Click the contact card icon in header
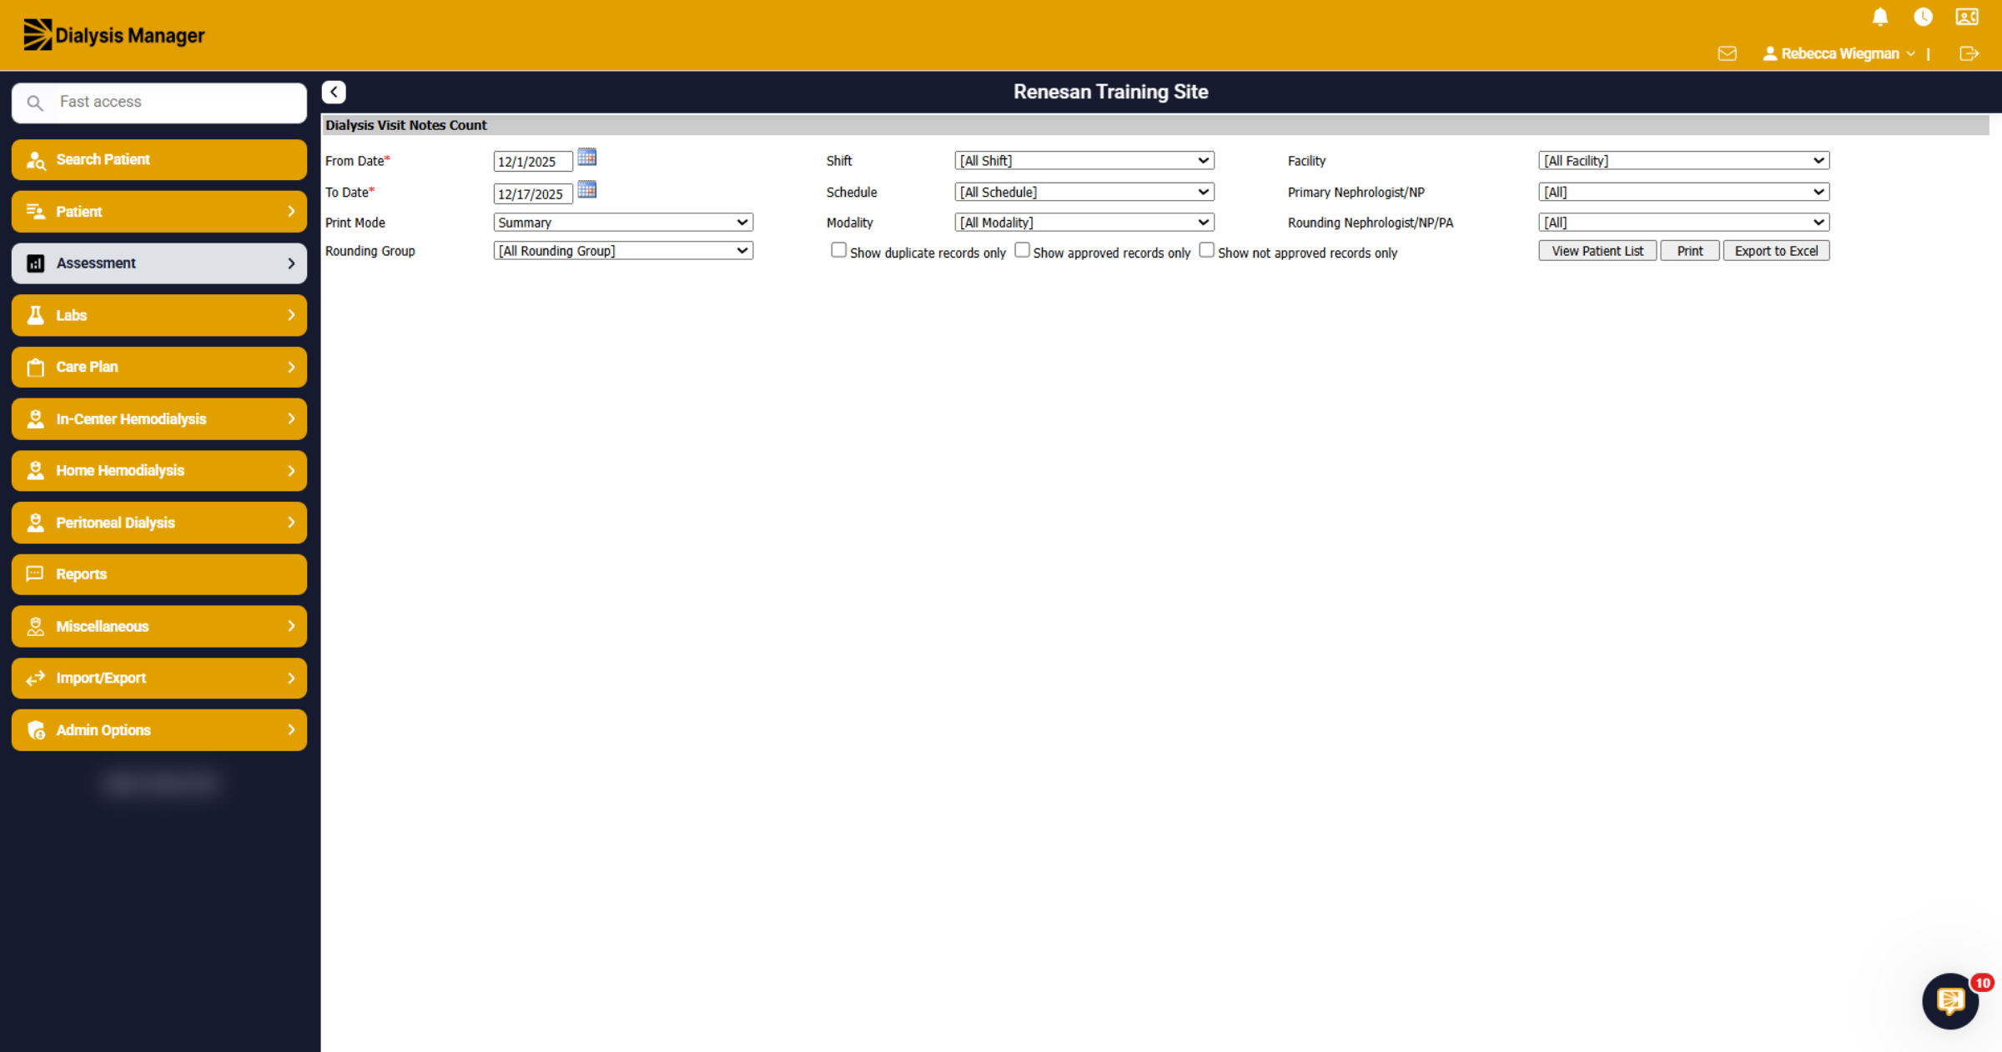2002x1052 pixels. (1967, 17)
